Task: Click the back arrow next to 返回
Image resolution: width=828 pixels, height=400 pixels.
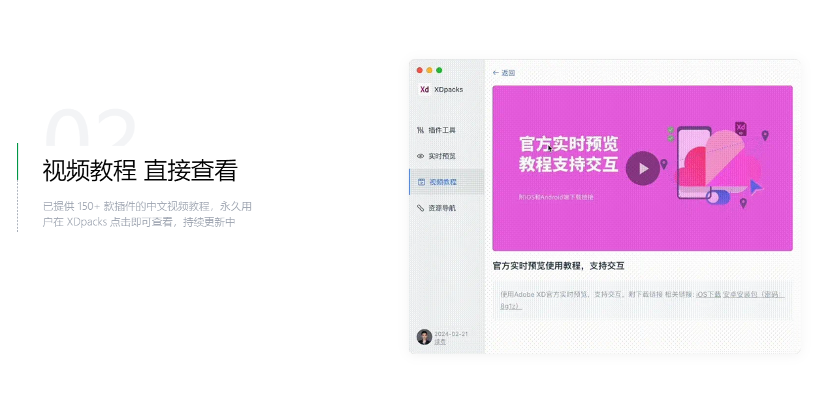Action: [496, 73]
